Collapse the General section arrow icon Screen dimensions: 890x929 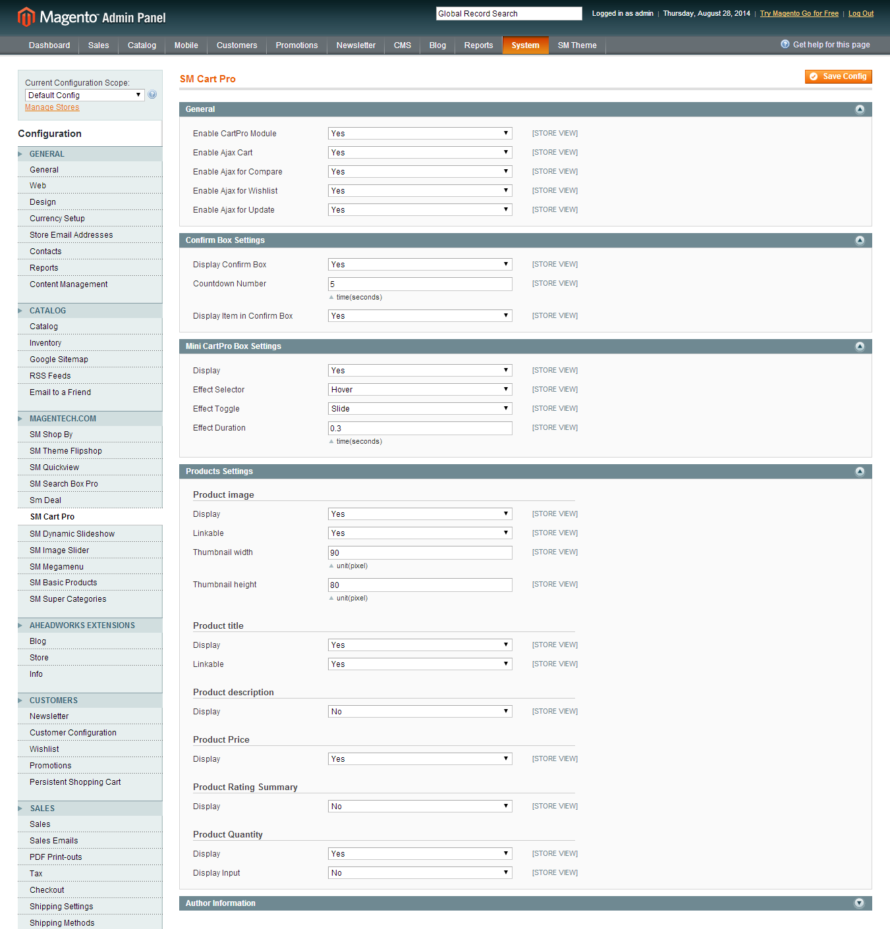[x=860, y=109]
